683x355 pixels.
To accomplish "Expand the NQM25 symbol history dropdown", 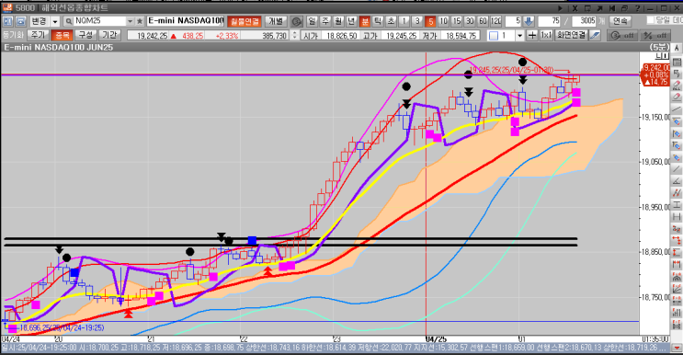I will (131, 21).
